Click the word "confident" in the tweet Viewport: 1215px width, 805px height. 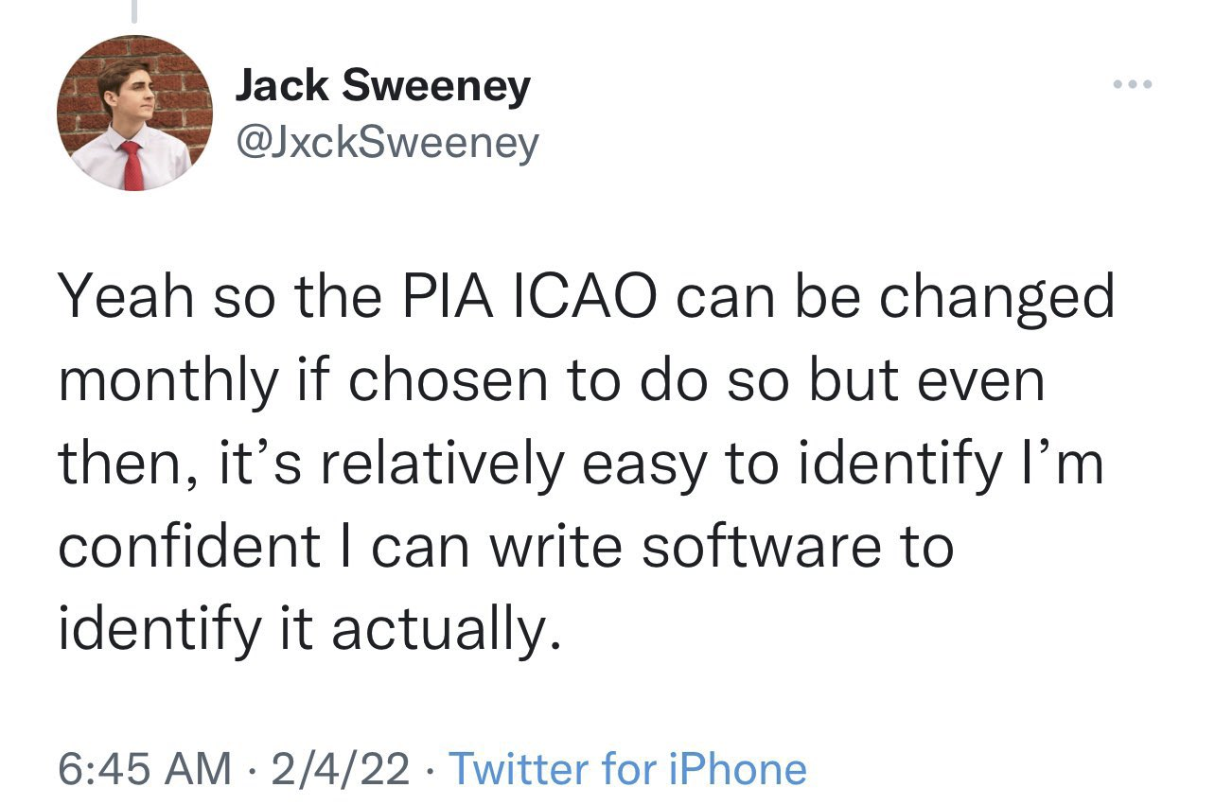(x=190, y=547)
